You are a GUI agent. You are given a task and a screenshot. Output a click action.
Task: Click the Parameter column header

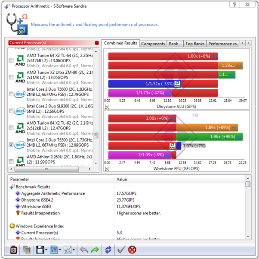click(x=61, y=179)
